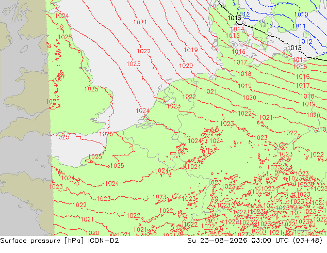The image size is (327, 253).
Task: Select the ICON-D2 model name text
Action: [104, 241]
